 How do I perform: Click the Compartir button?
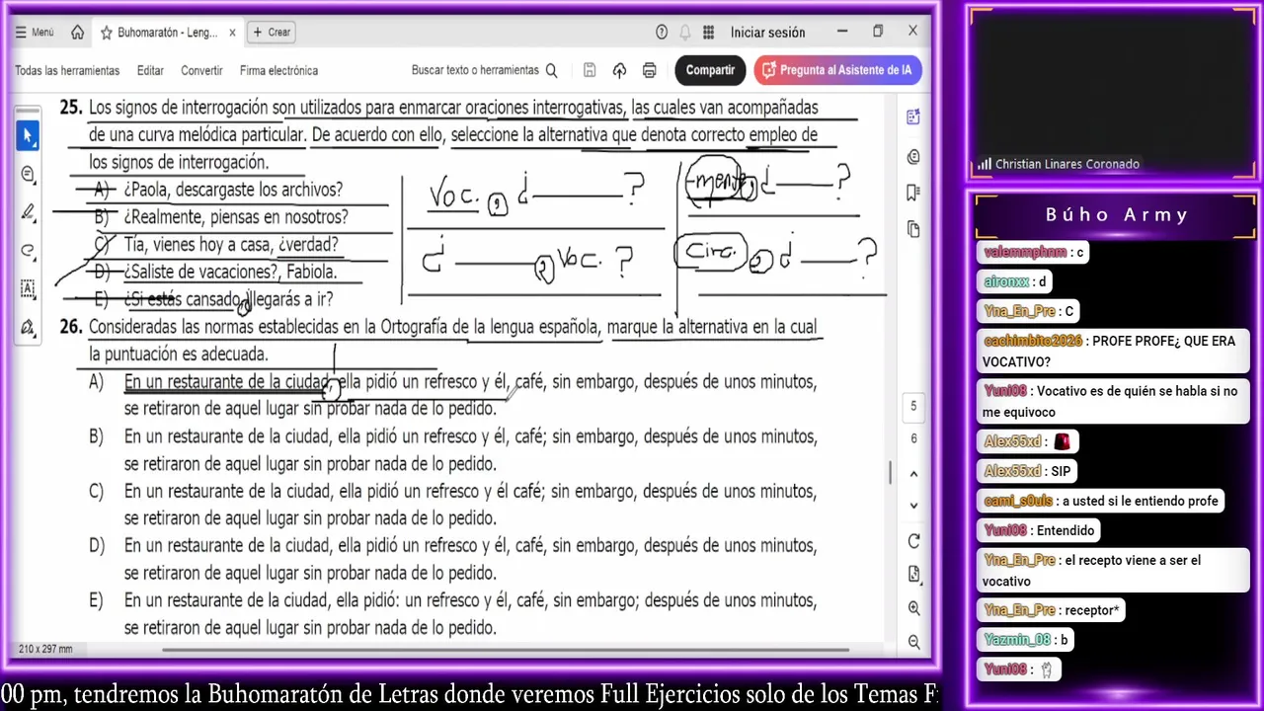tap(710, 70)
